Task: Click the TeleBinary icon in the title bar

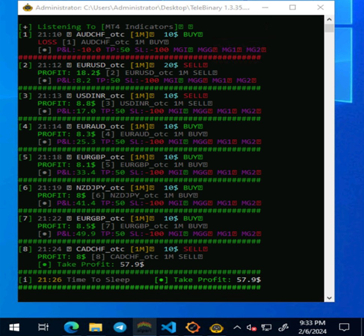Action: pos(27,8)
